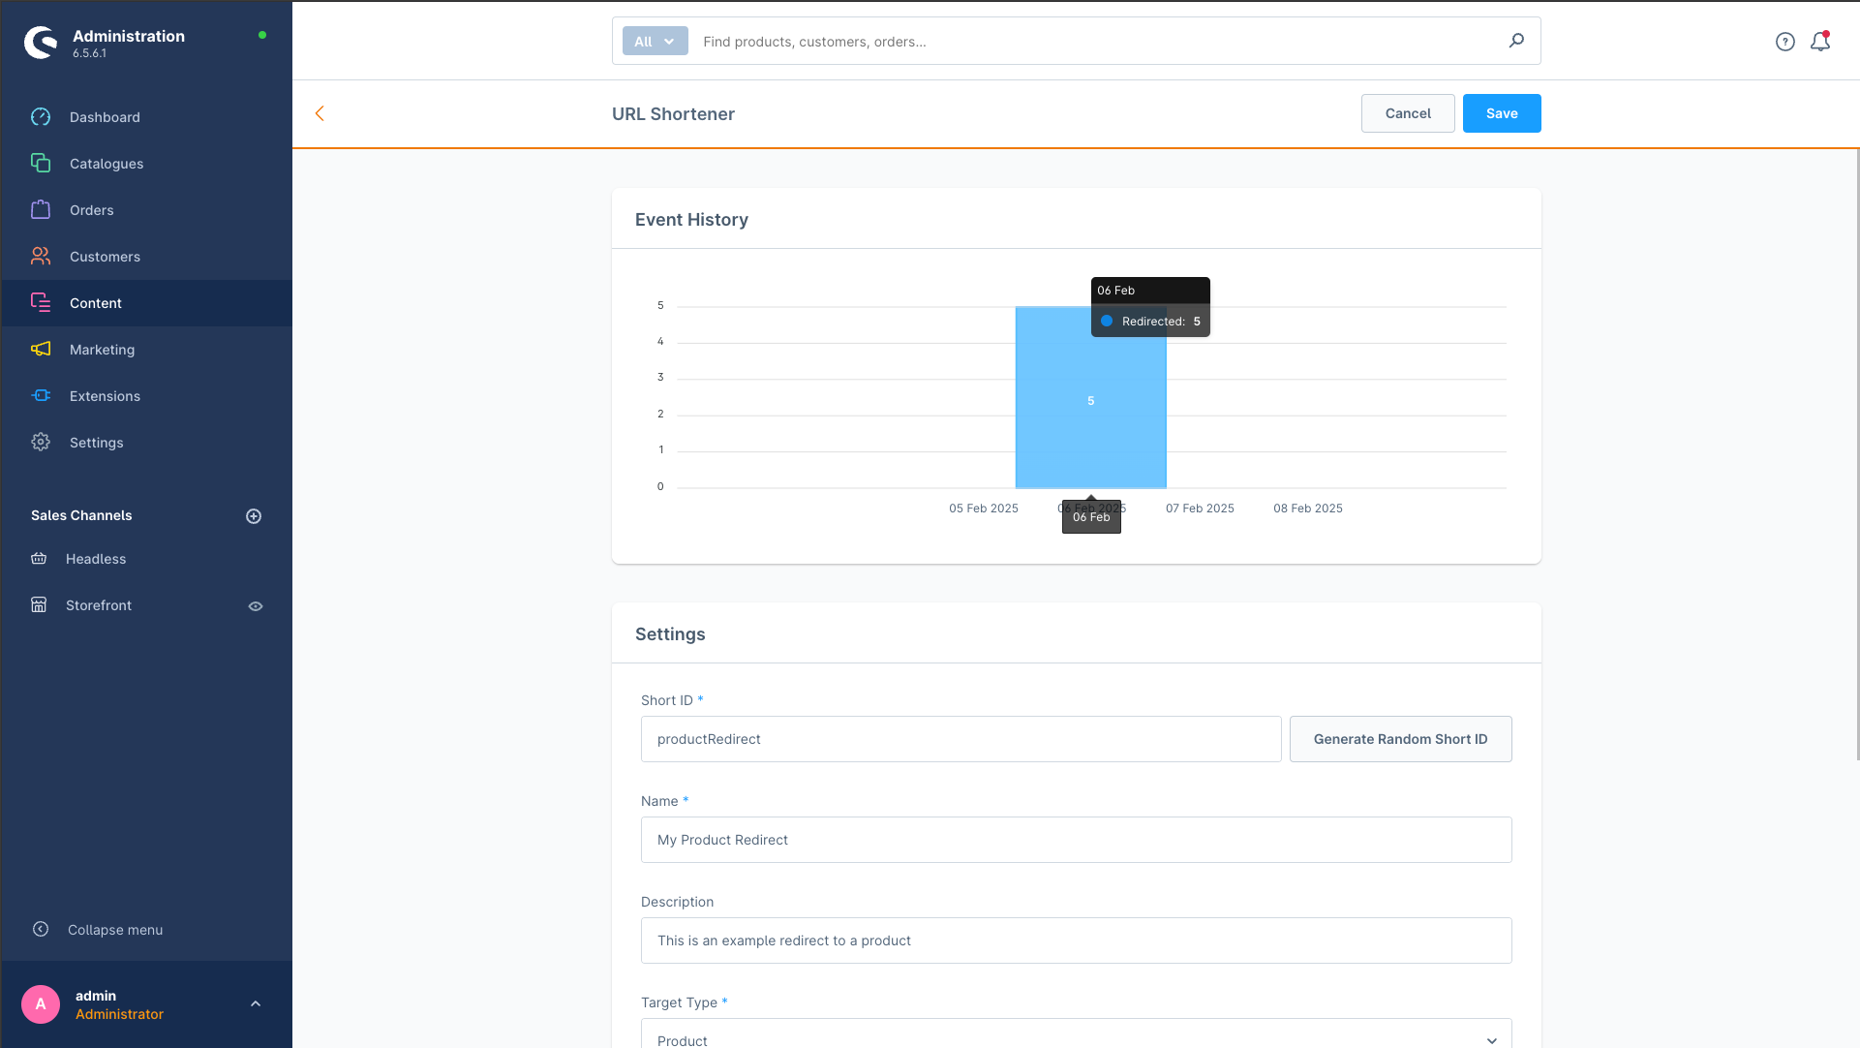Click the Sales Channels section header
Image resolution: width=1860 pixels, height=1048 pixels.
(81, 515)
